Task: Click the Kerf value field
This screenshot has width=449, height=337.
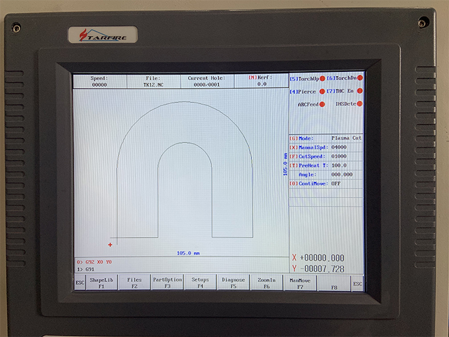Action: [x=262, y=84]
